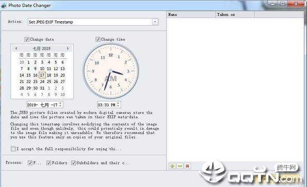
Task: Minimize the Photo Date Changer window
Action: click(273, 4)
